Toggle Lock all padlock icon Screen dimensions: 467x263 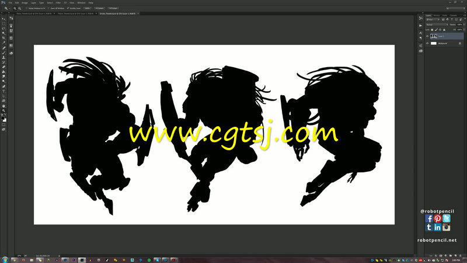click(x=444, y=30)
